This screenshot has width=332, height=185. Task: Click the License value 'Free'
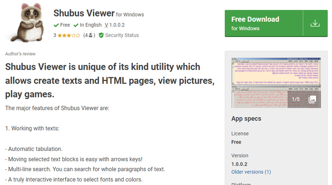click(236, 142)
